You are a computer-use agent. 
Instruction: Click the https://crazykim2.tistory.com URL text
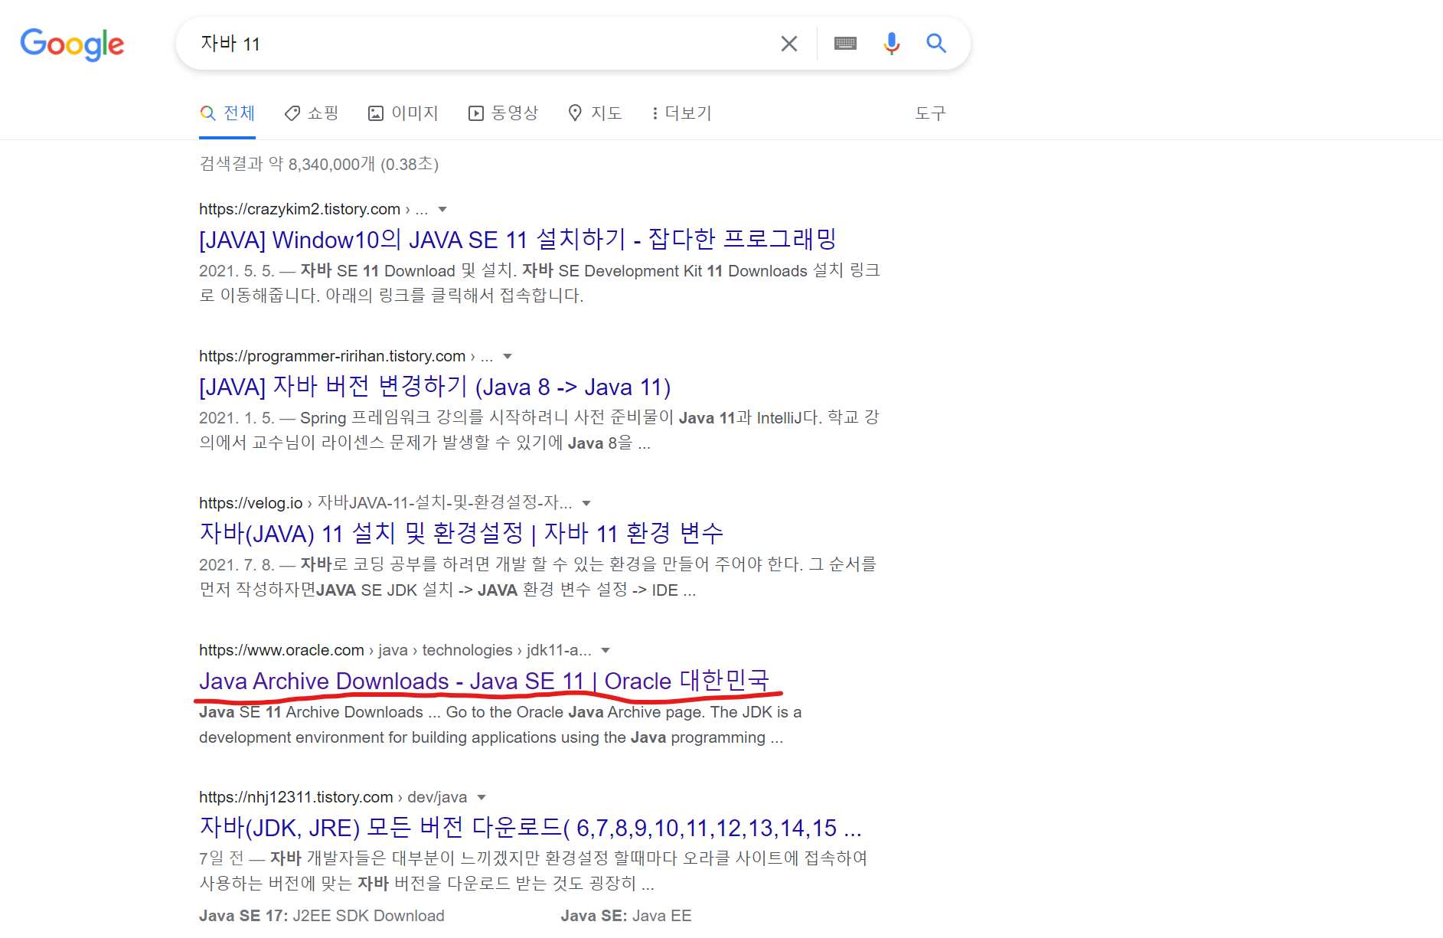click(x=299, y=209)
